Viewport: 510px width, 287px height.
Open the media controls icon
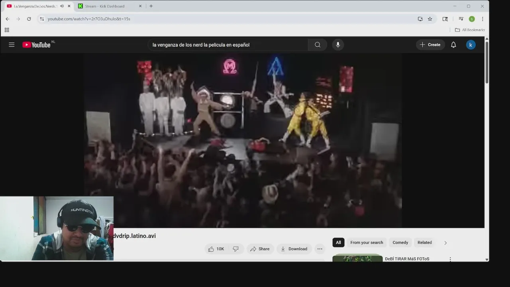[461, 19]
